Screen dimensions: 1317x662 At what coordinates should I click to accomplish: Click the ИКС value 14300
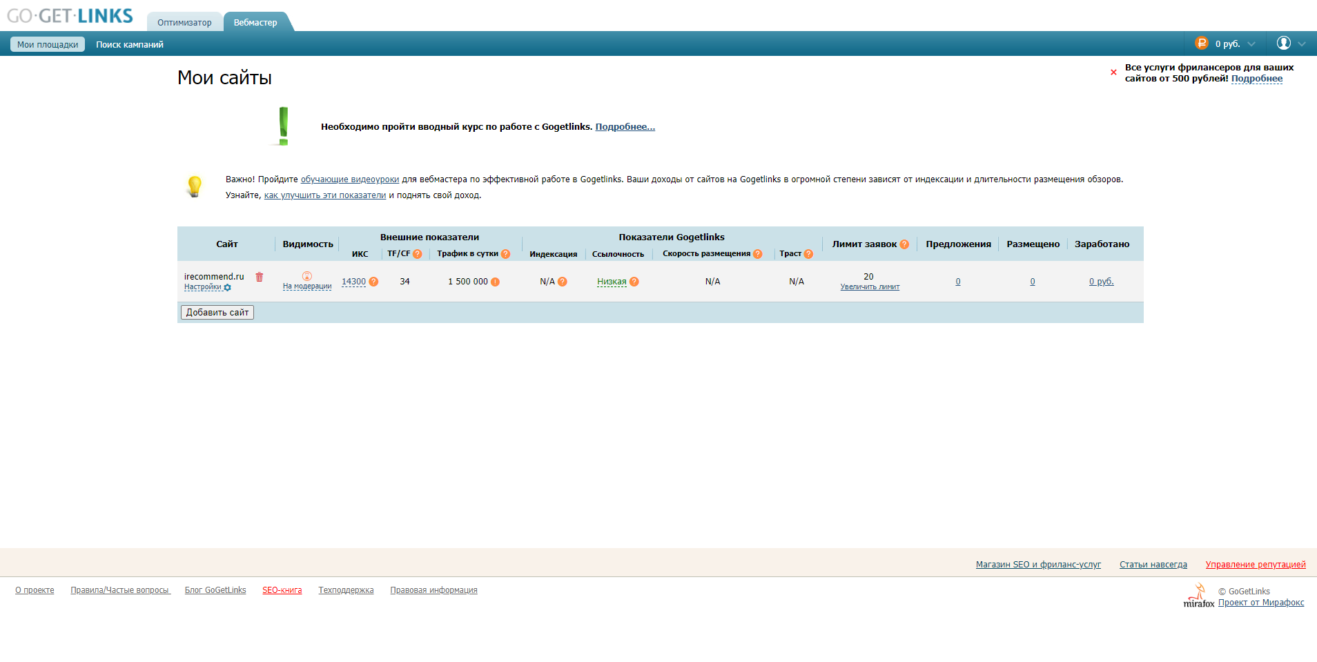point(354,282)
